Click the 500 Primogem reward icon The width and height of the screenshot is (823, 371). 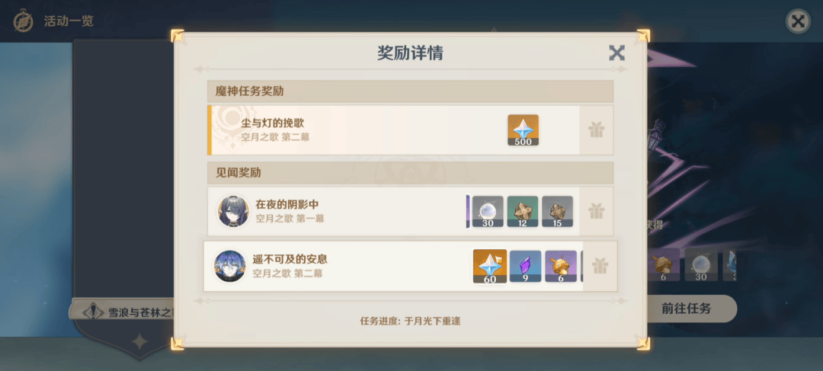(523, 130)
